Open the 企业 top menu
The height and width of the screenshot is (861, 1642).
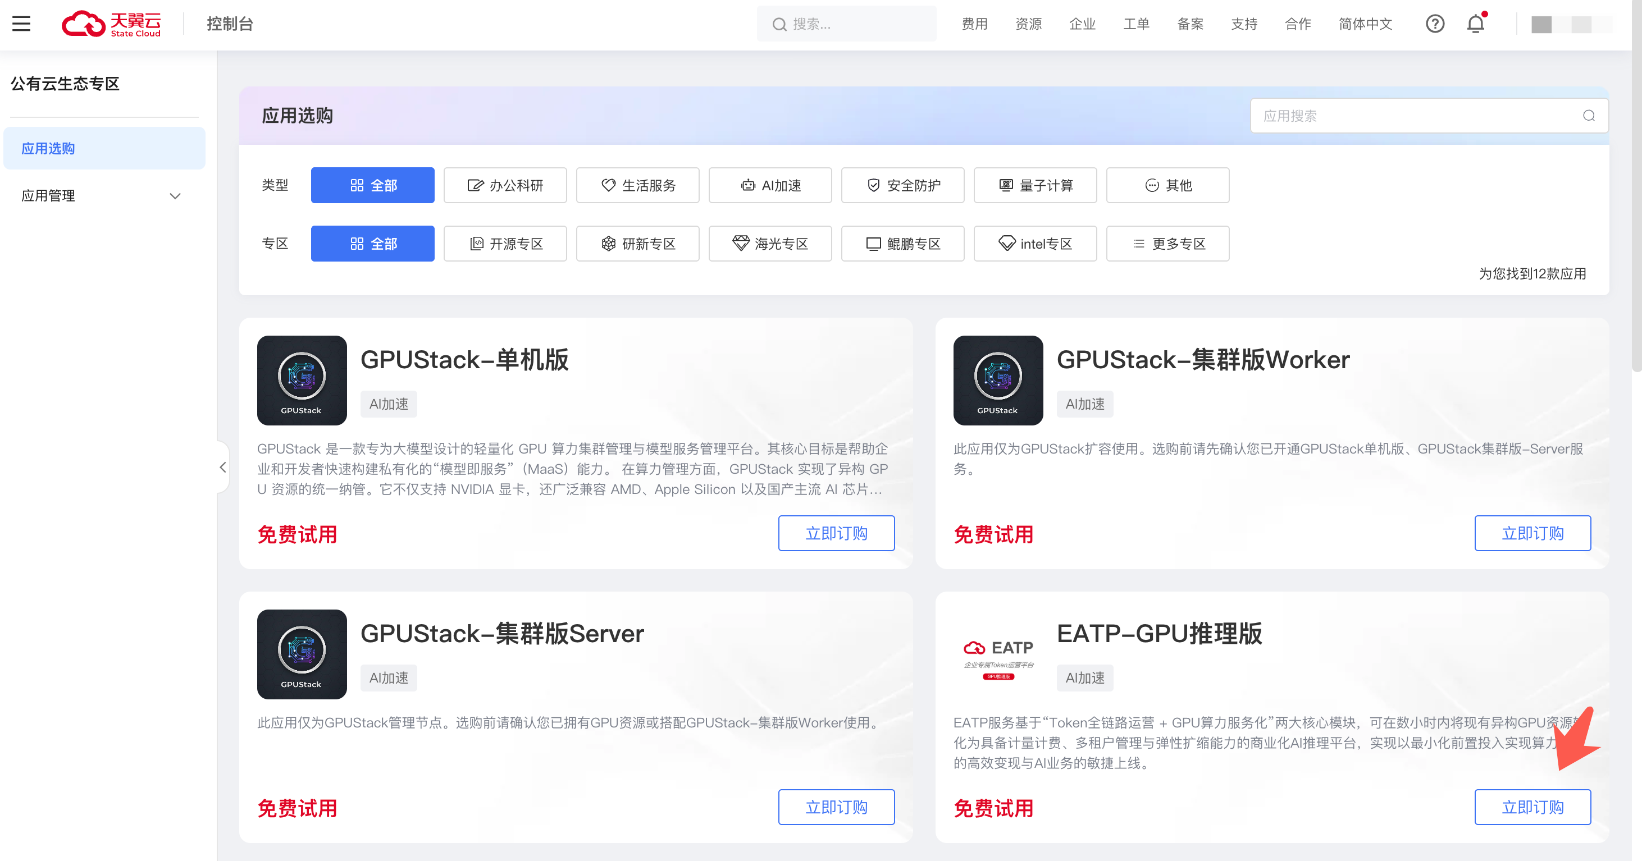[x=1082, y=24]
